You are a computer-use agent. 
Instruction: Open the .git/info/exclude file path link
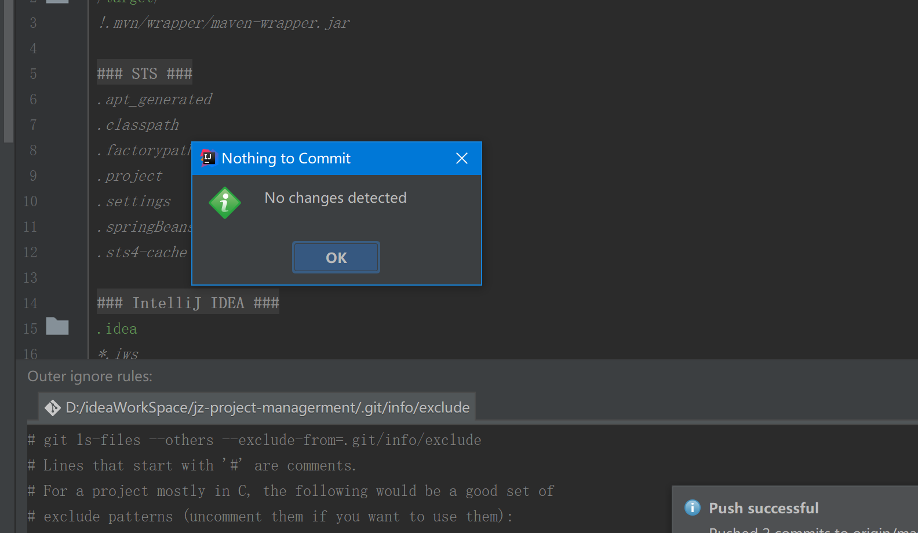point(267,408)
